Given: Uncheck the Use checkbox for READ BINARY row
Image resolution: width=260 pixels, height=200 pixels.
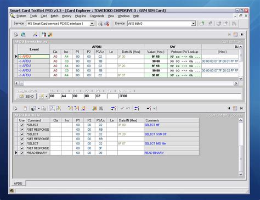Looking at the screenshot, I should click(x=22, y=153).
